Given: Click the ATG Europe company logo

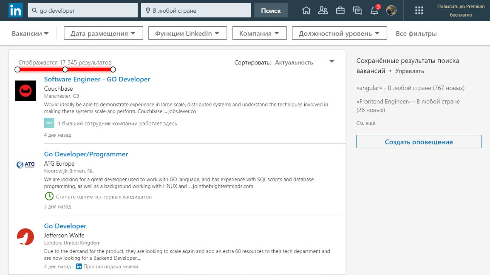Looking at the screenshot, I should [x=25, y=164].
